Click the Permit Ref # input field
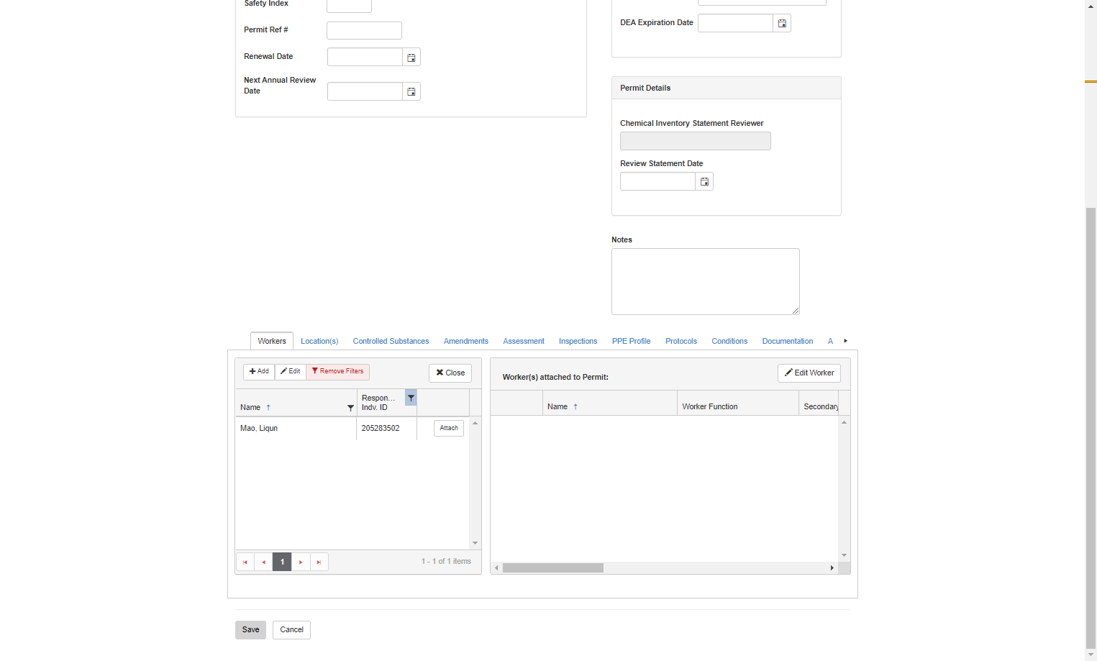Viewport: 1097px width, 661px height. [364, 30]
